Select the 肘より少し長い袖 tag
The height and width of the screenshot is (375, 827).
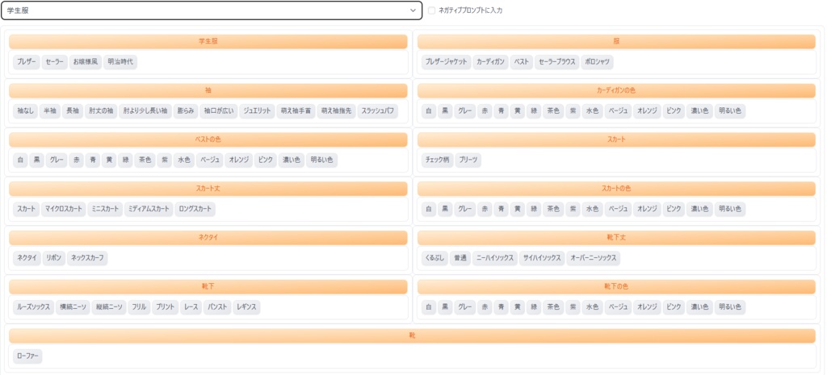[145, 111]
